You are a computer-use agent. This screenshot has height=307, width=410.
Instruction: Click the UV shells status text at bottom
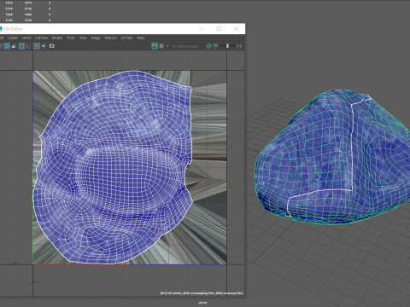click(202, 293)
